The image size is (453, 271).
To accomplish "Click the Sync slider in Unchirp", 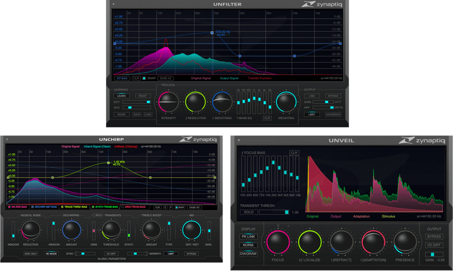I will pos(85,254).
